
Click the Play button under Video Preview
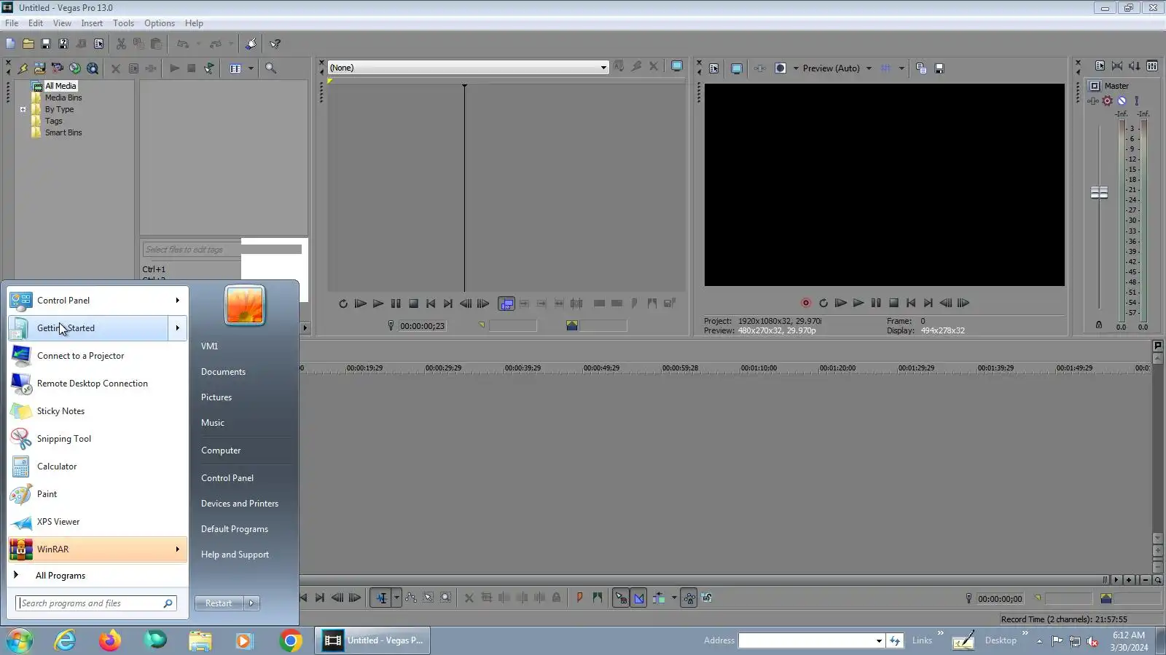coord(858,303)
